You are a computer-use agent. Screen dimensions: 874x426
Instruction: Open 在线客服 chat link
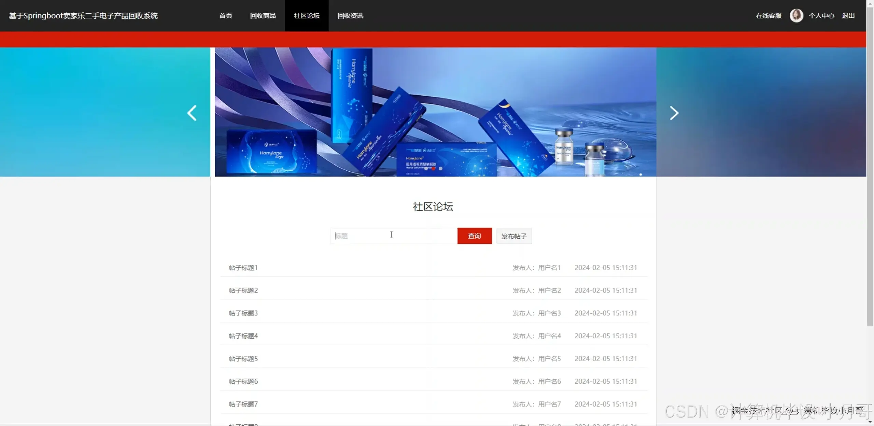tap(769, 16)
